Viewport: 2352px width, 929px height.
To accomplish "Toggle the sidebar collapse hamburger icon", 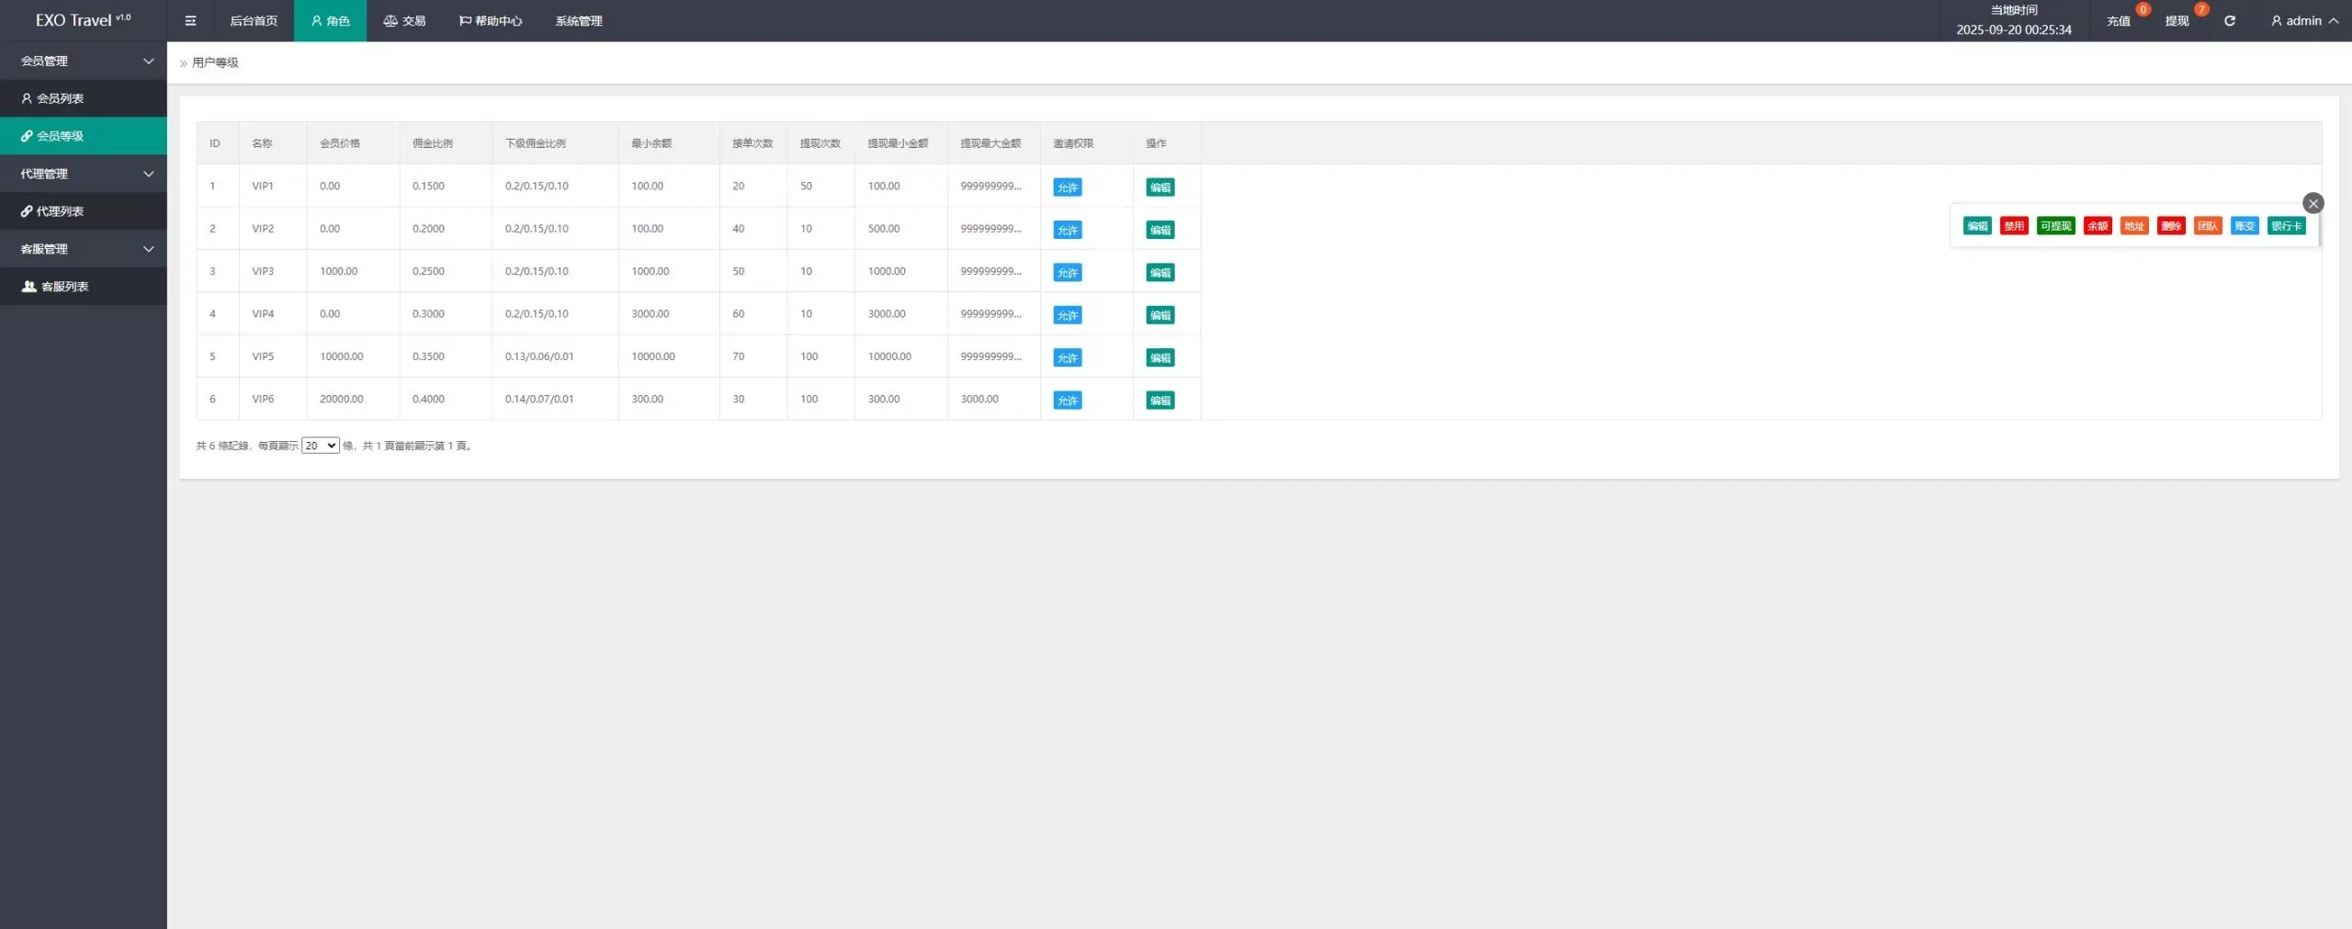I will coord(190,20).
